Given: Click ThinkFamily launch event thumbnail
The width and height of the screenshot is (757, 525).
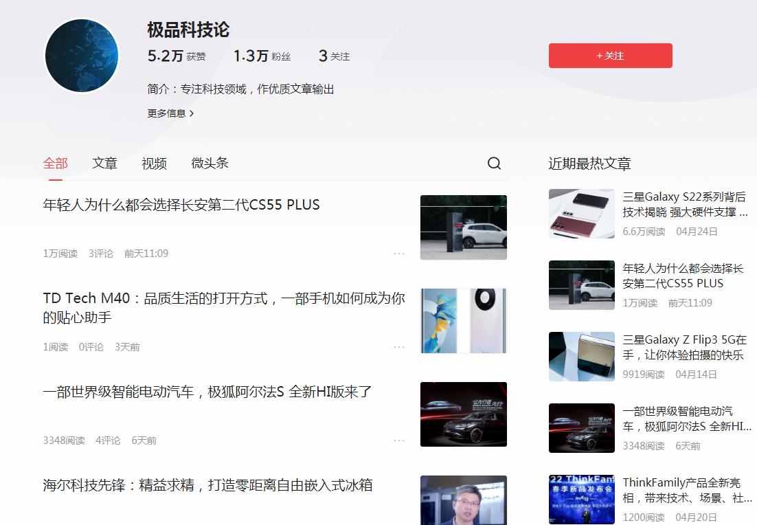Looking at the screenshot, I should pos(582,500).
